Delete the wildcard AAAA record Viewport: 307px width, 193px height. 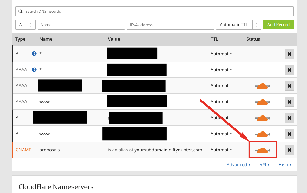[289, 70]
